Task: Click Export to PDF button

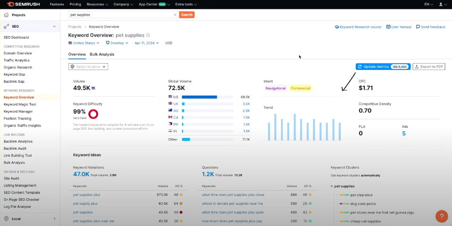Action: coord(429,67)
